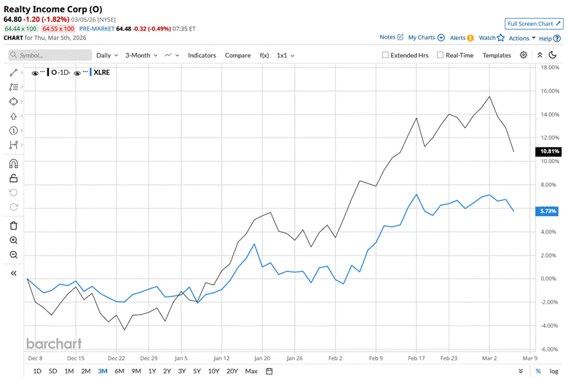Open the Daily frequency dropdown

(107, 55)
